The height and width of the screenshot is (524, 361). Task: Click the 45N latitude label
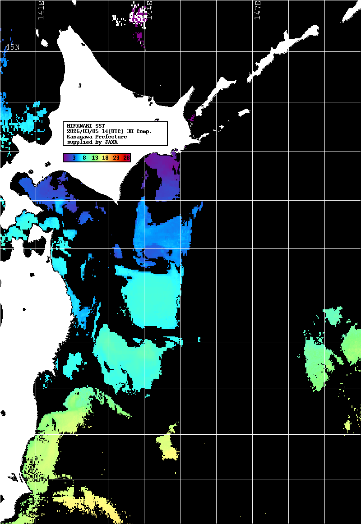tap(12, 47)
